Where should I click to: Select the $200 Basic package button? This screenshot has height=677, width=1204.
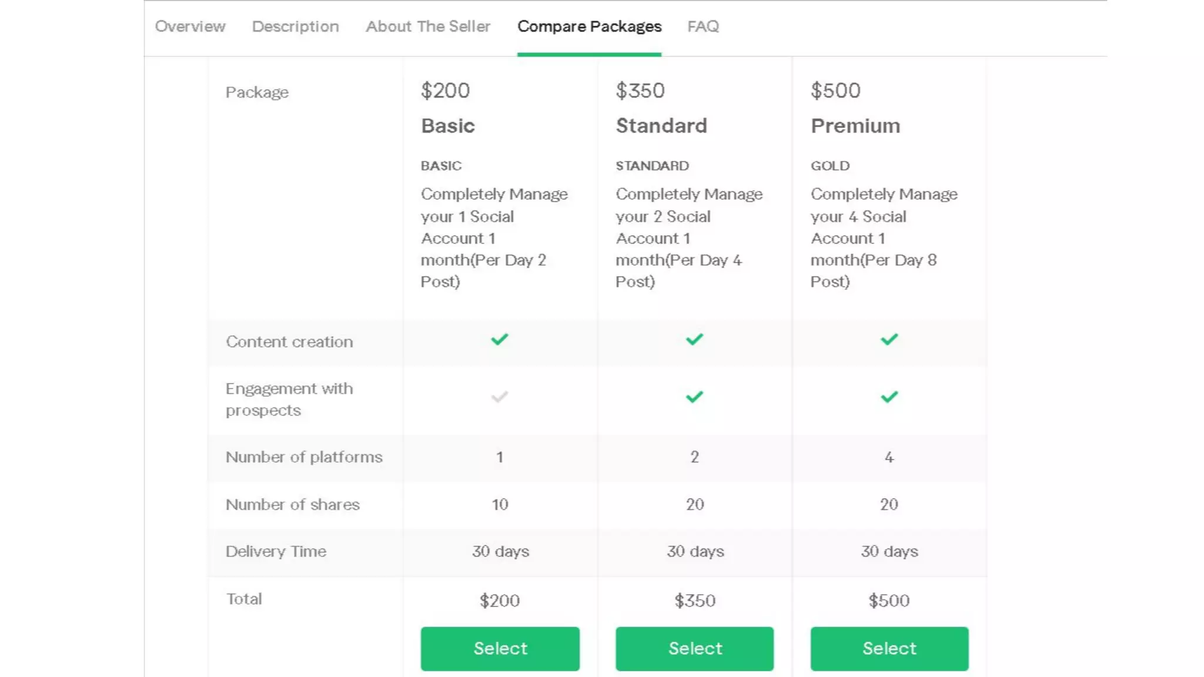(x=500, y=648)
